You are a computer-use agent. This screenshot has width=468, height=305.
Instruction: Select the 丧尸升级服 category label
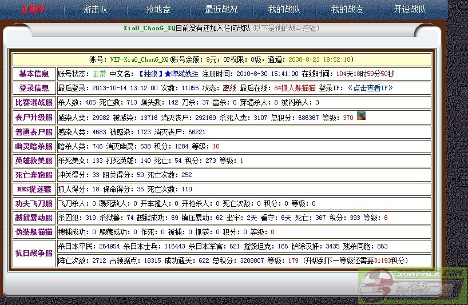[x=34, y=118]
